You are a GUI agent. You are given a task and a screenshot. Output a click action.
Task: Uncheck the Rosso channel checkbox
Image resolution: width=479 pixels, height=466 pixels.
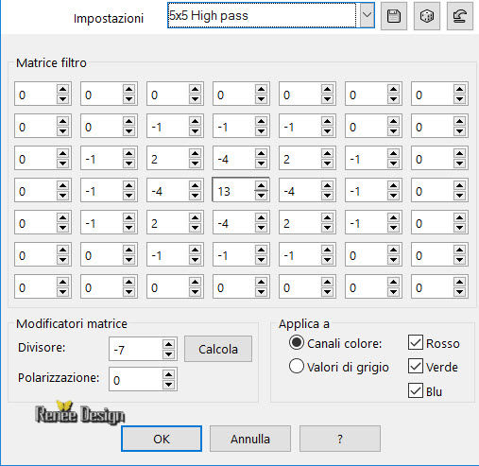416,342
